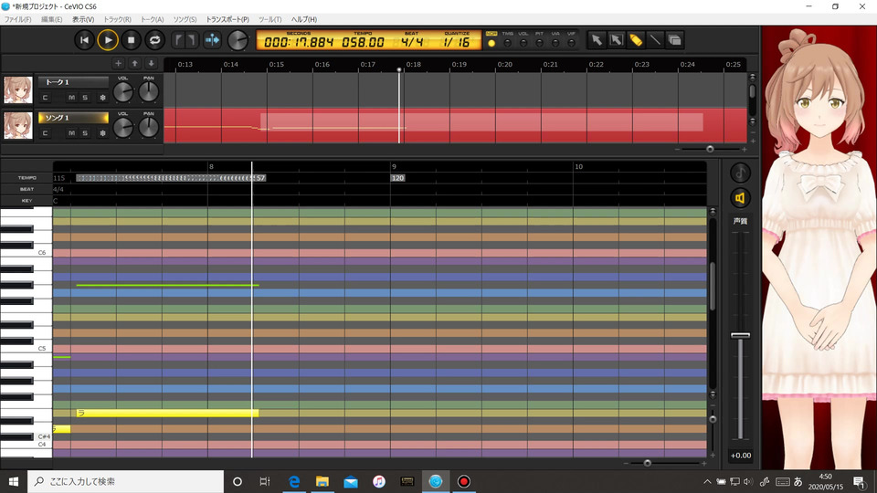Click the 声質 vertical slider handle
Screen dimensions: 877x493
coord(740,336)
